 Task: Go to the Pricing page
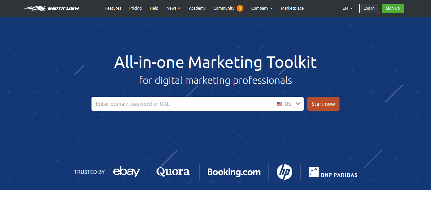click(x=135, y=8)
